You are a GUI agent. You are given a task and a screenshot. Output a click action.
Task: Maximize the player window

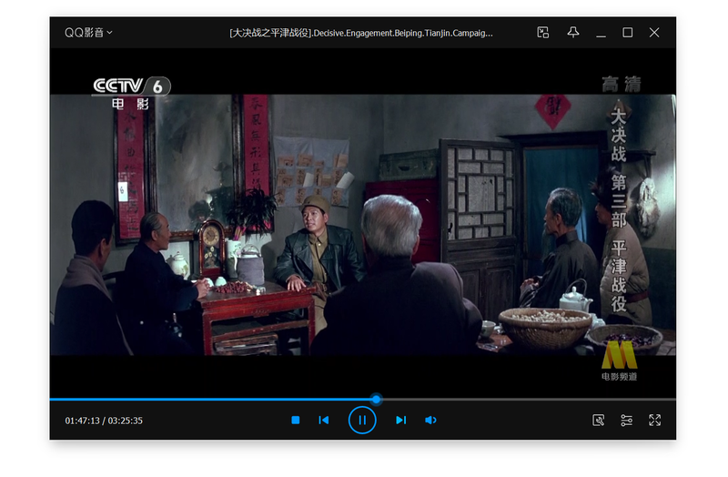[x=628, y=33]
